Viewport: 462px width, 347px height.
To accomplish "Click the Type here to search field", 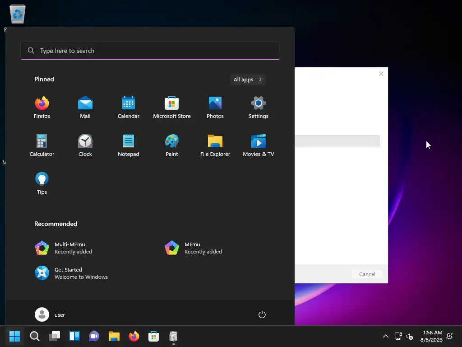I will click(150, 51).
